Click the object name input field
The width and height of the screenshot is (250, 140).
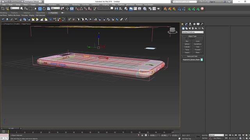tap(191, 59)
